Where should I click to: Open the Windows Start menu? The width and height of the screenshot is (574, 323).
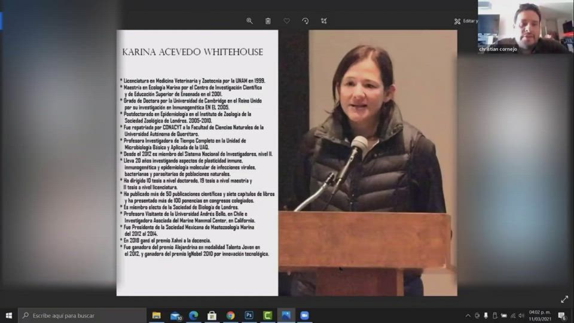coord(9,315)
